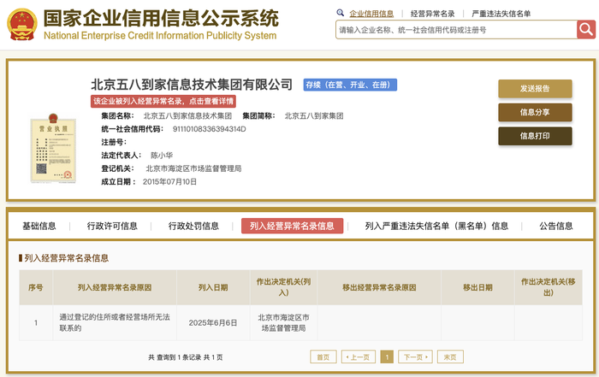Click the red abnormal-operation warning banner

163,101
